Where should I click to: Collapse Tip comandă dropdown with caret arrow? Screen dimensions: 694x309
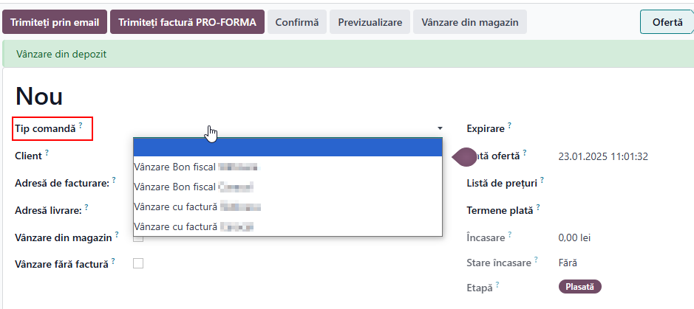(440, 128)
